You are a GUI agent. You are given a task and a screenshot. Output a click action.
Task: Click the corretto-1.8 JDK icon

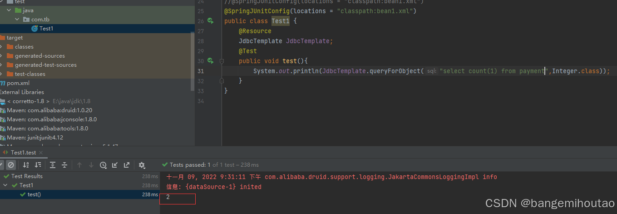point(2,101)
